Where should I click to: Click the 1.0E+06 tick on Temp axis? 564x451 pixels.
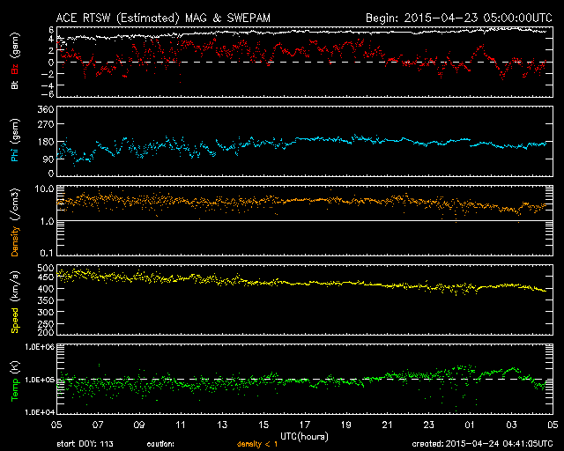point(37,347)
